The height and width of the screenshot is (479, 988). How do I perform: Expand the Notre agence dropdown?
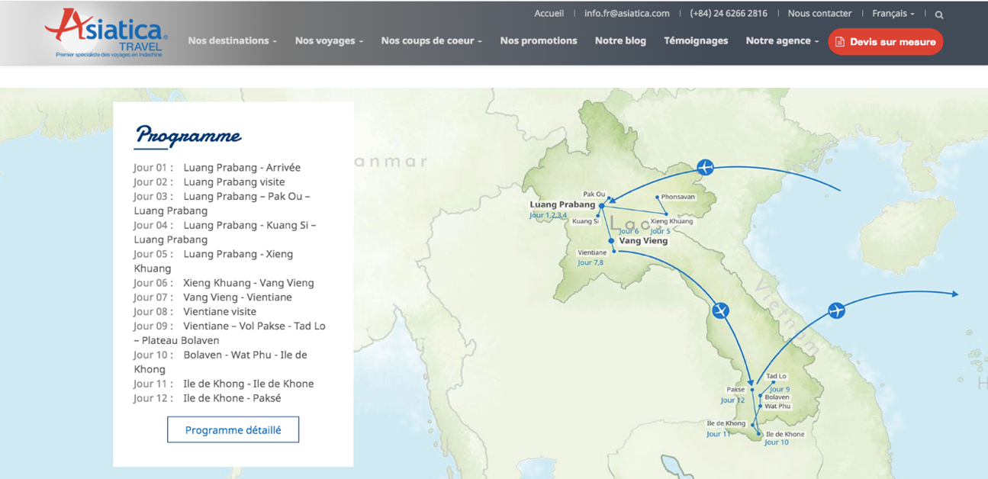tap(781, 41)
